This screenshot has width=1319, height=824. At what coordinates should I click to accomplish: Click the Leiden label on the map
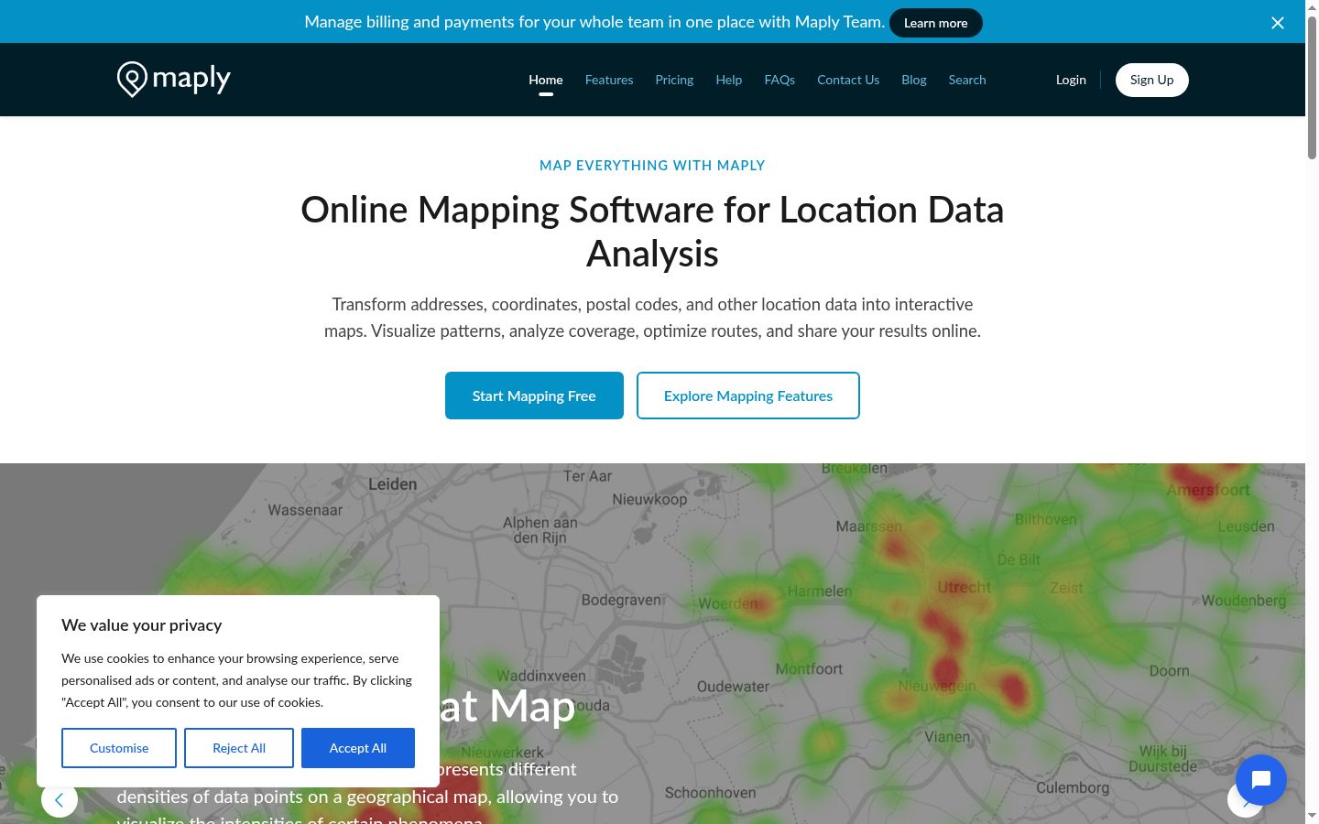[x=392, y=484]
